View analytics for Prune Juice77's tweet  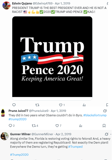point(81,126)
